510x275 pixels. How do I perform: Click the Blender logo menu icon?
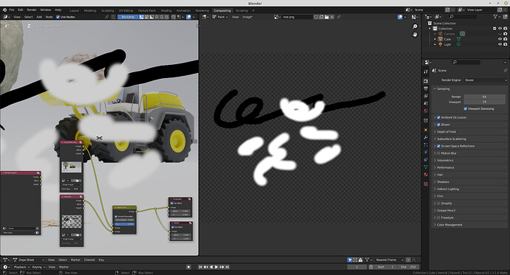(4, 10)
